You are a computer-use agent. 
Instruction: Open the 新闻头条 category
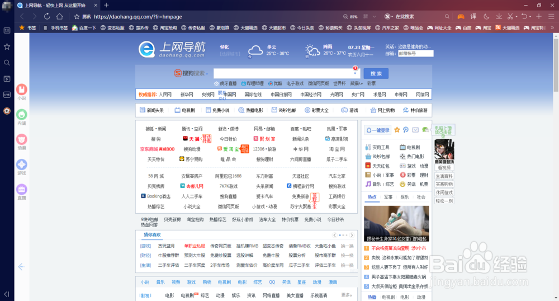[x=152, y=110]
